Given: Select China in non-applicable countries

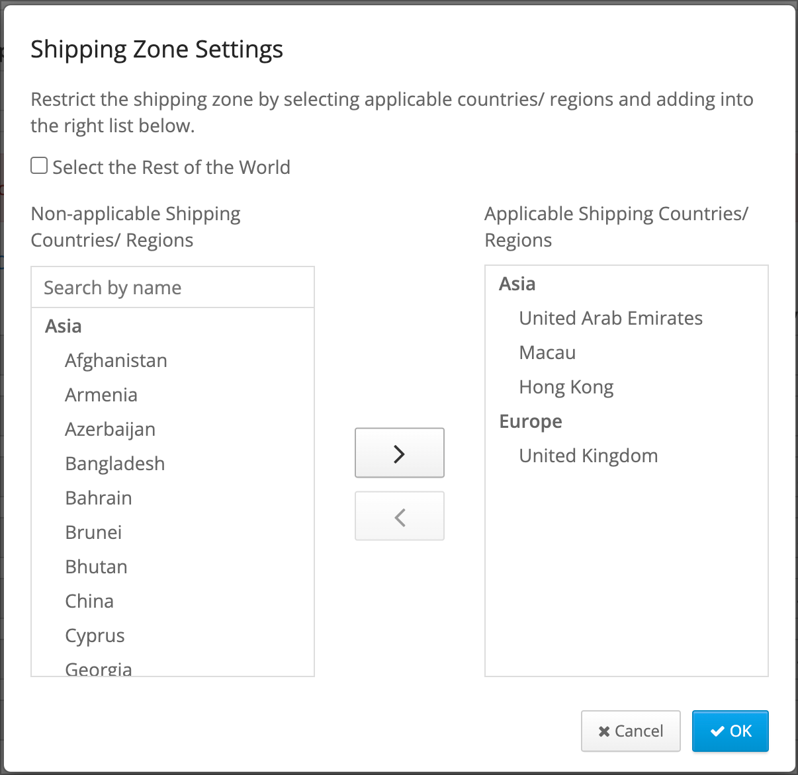Looking at the screenshot, I should coord(89,601).
